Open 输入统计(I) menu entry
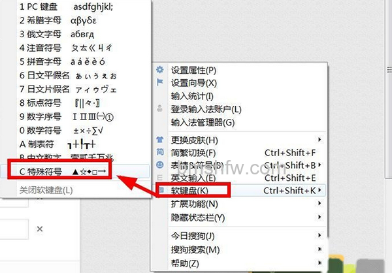Viewport: 392px width, 273px height. click(x=192, y=96)
